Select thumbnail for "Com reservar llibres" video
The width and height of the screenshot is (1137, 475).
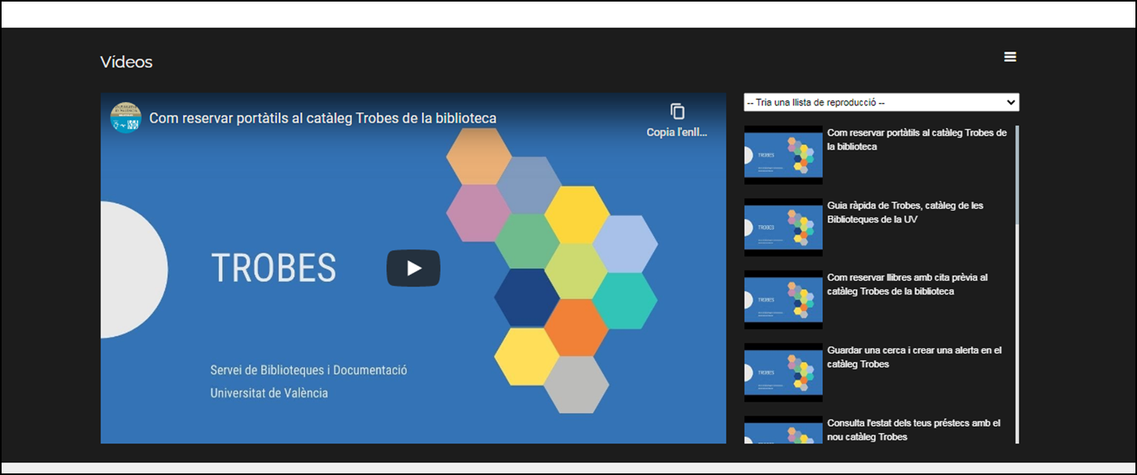(783, 300)
